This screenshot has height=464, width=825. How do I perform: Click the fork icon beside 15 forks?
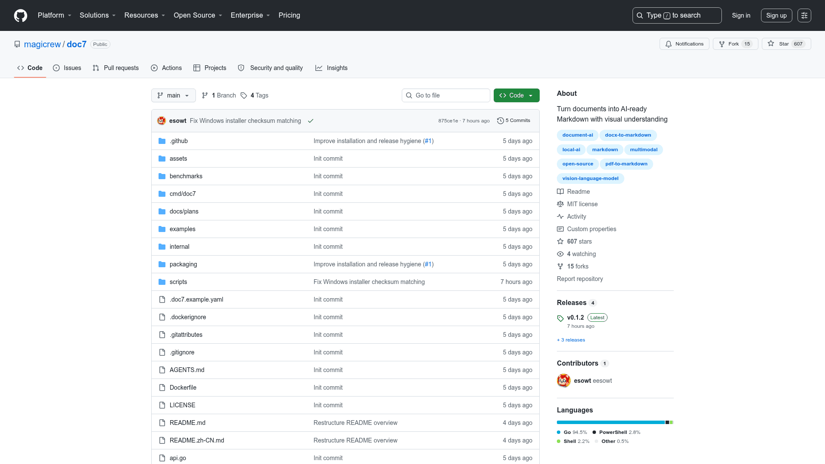(x=560, y=266)
